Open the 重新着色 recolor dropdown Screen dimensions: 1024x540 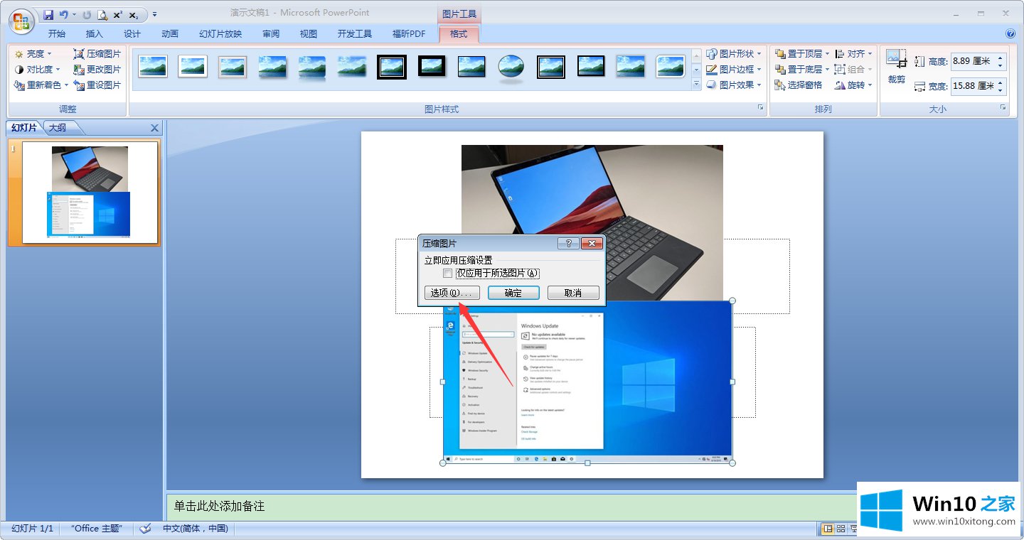pyautogui.click(x=41, y=85)
